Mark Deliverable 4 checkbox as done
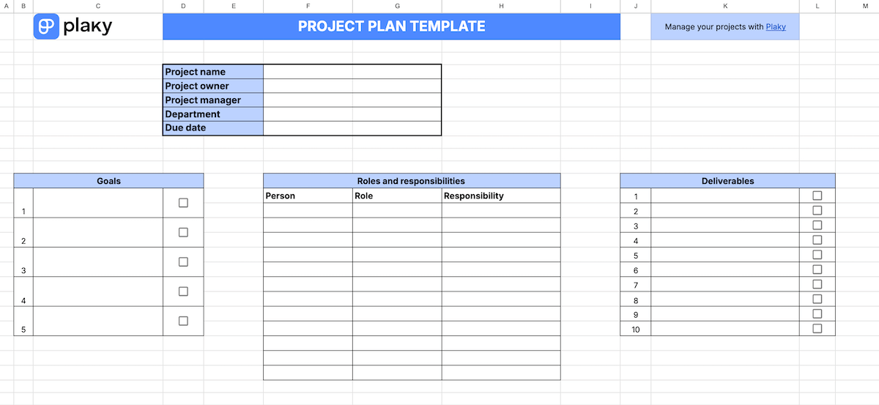This screenshot has width=879, height=405. [x=817, y=240]
